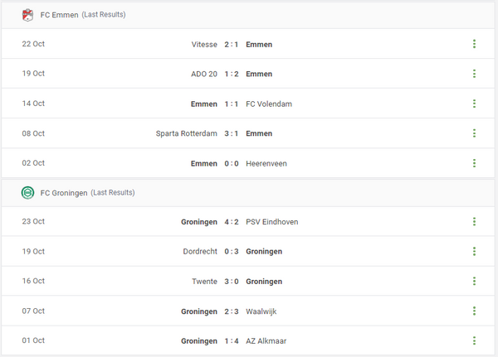Image resolution: width=498 pixels, height=357 pixels.
Task: Open options for Emmen vs Heerenveen match
Action: 474,163
